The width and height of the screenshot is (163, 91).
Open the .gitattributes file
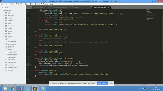coord(12,44)
